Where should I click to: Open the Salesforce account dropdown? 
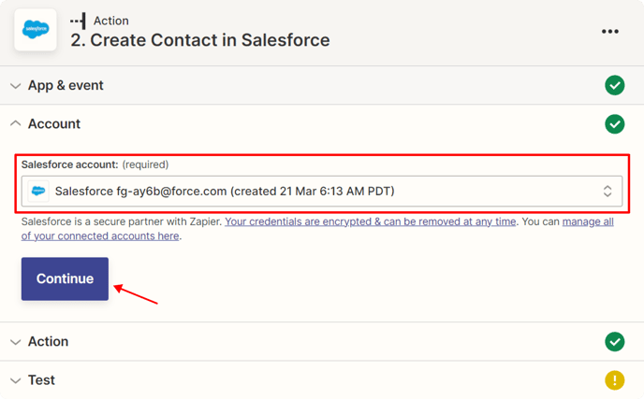point(322,192)
